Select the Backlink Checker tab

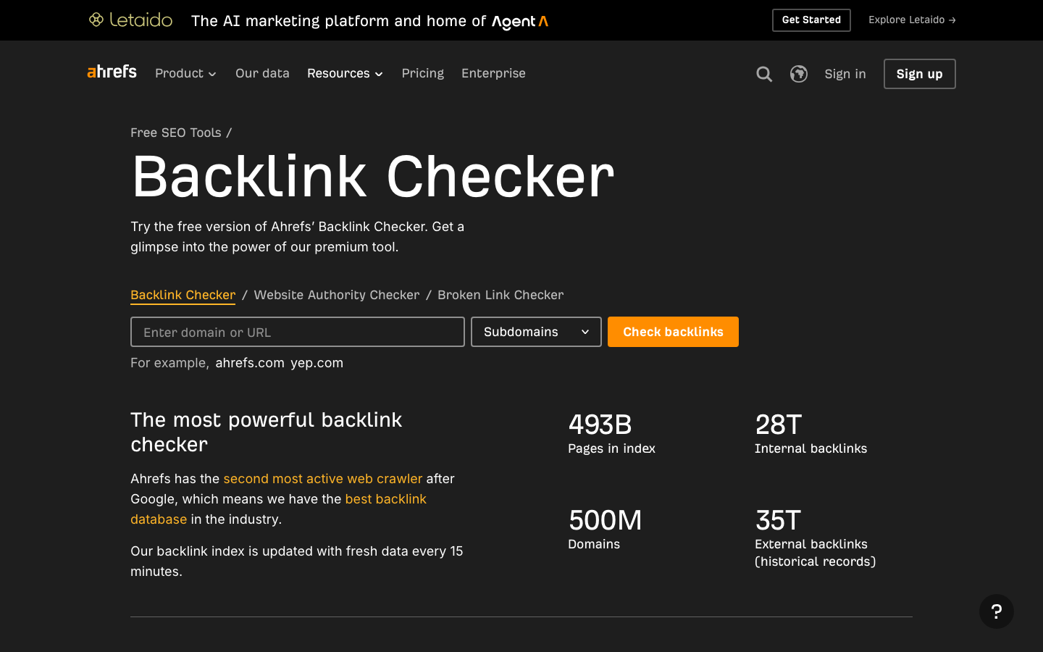point(183,295)
